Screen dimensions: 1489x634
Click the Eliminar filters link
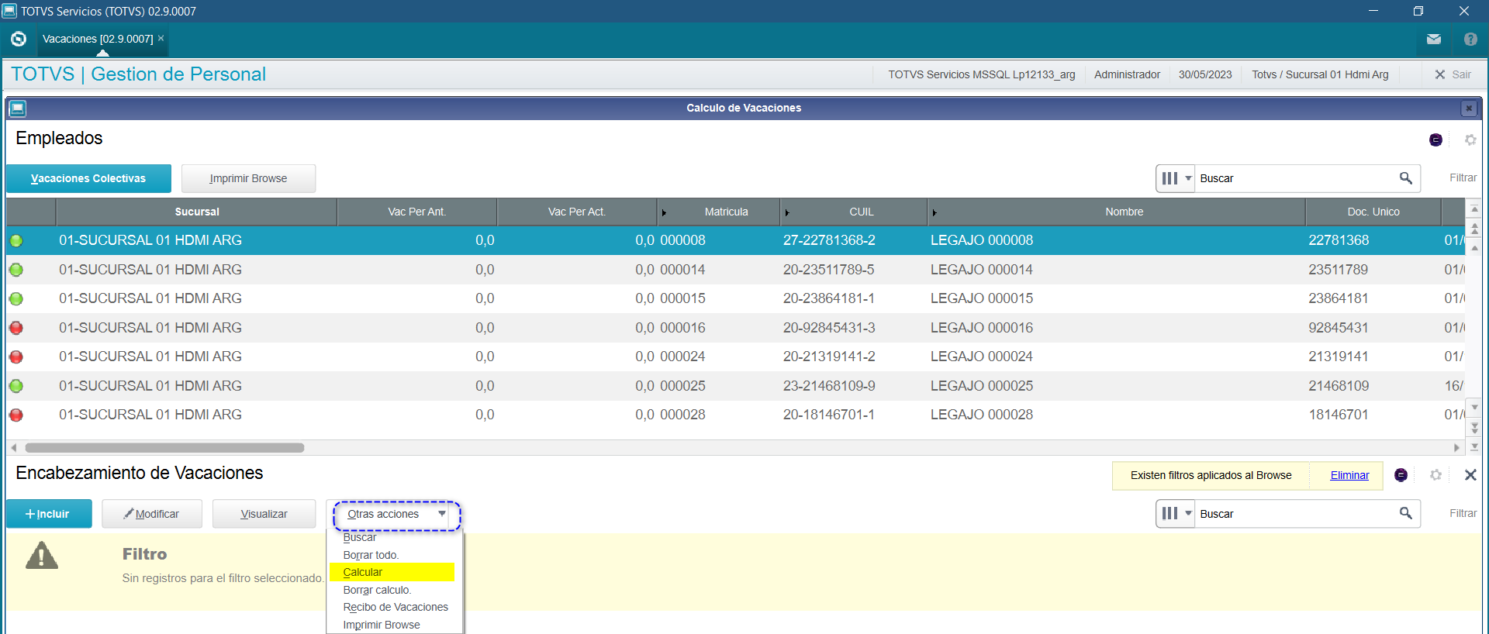pos(1349,475)
